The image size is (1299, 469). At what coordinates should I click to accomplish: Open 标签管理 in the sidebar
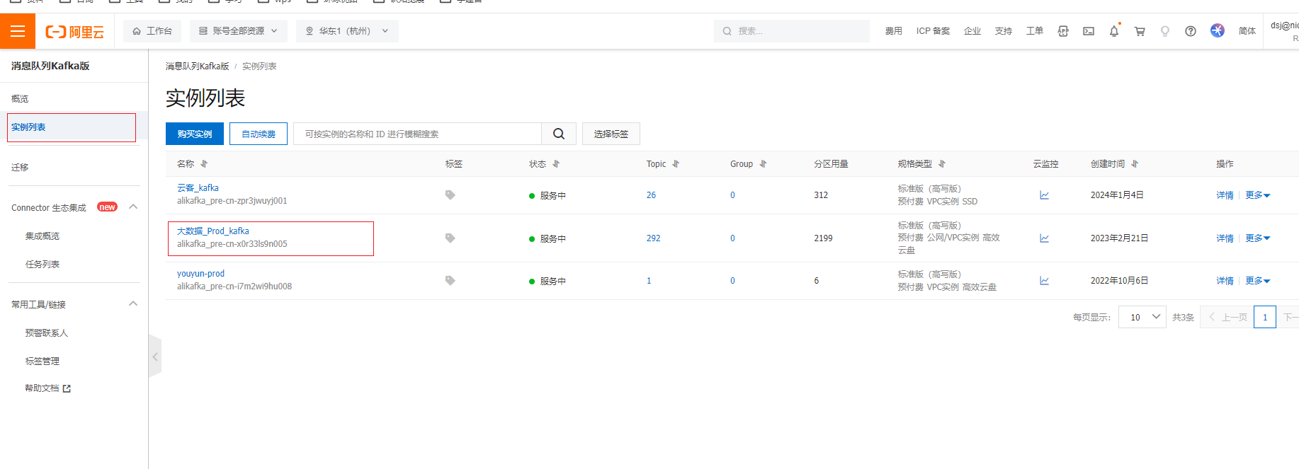coord(42,361)
